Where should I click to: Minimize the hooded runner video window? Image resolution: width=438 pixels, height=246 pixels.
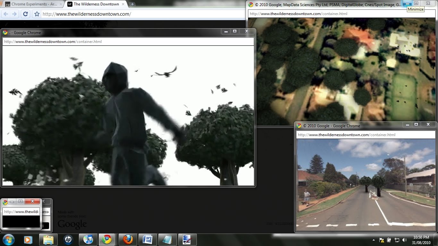click(226, 31)
